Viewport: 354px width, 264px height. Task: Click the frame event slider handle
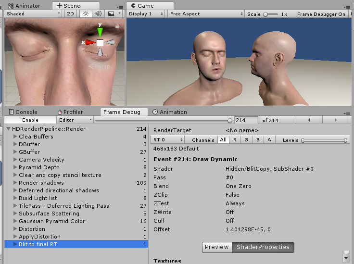click(230, 121)
